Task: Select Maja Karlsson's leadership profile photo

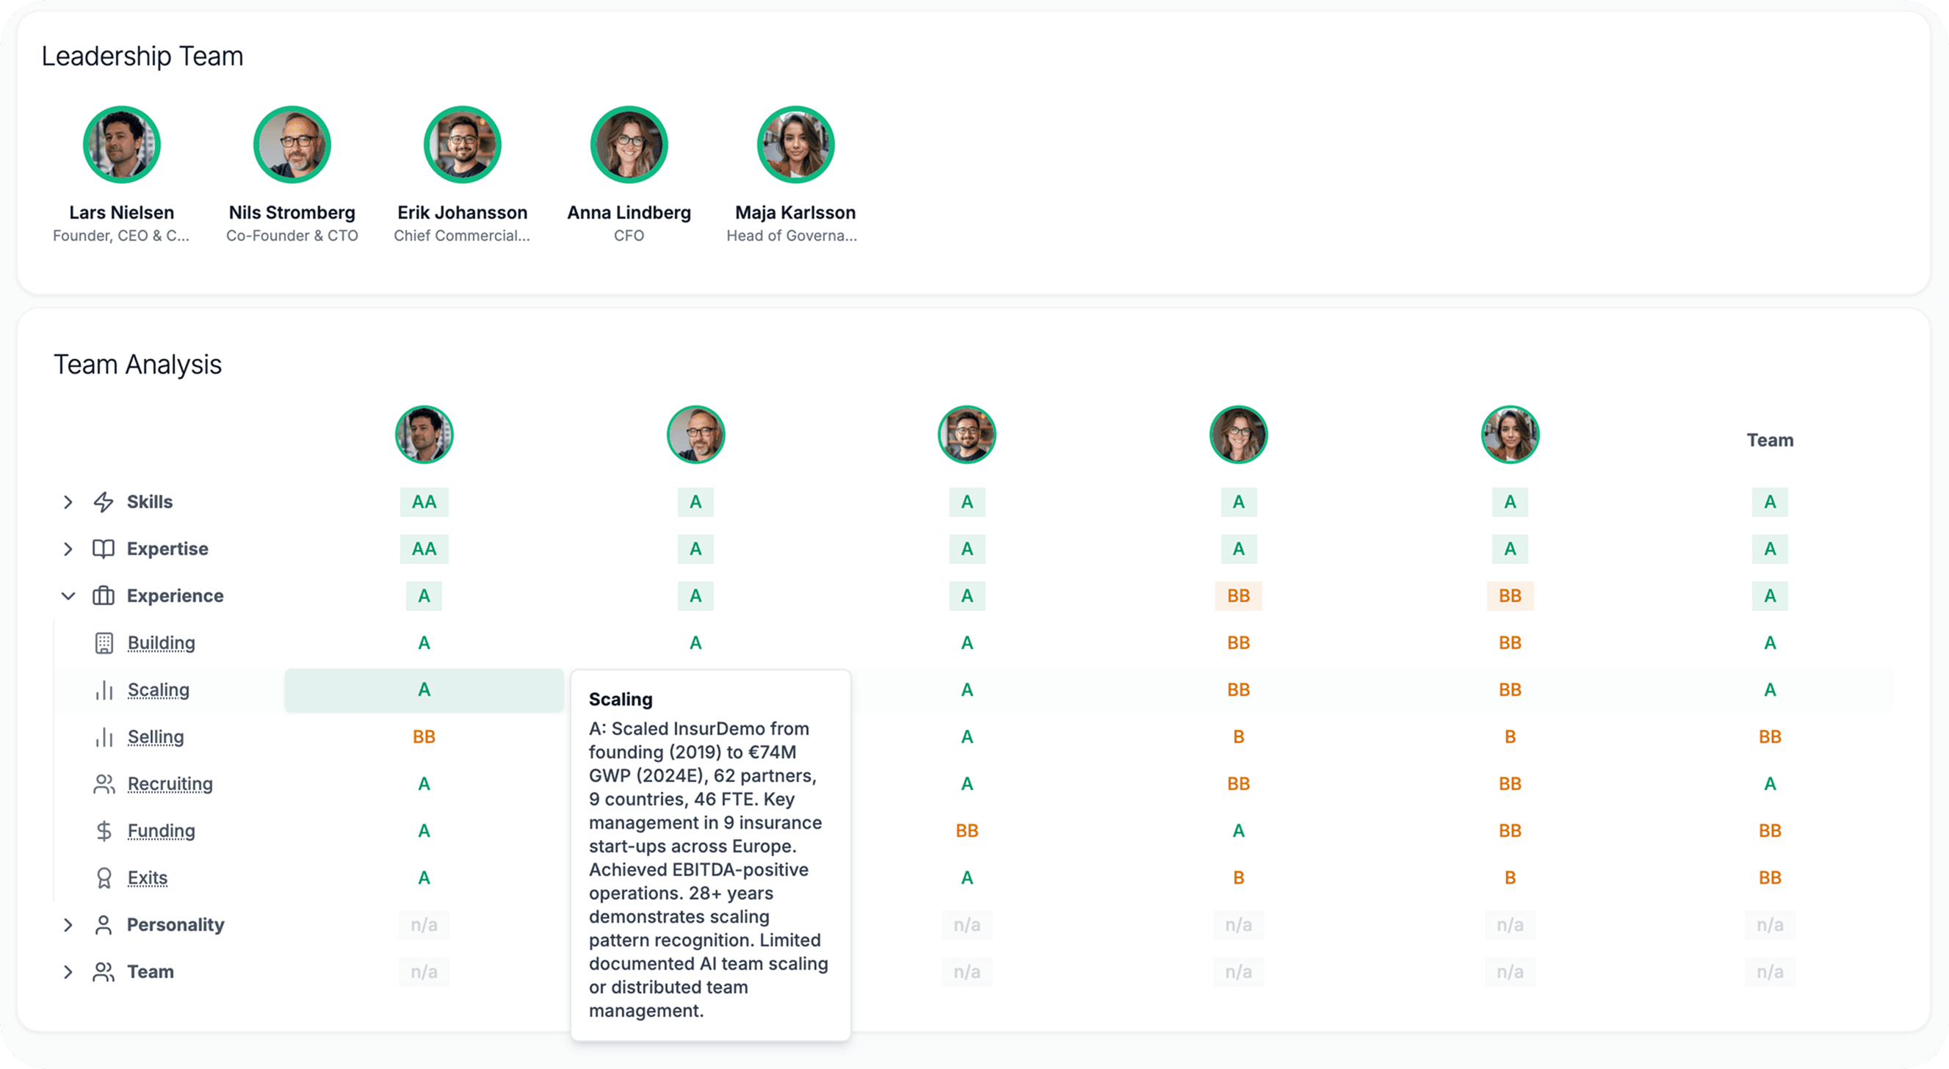Action: coord(795,145)
